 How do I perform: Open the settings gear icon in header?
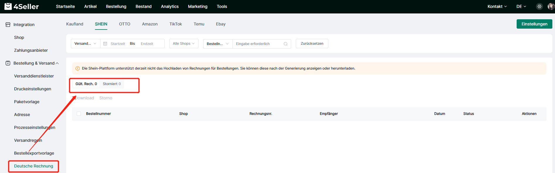click(x=539, y=6)
